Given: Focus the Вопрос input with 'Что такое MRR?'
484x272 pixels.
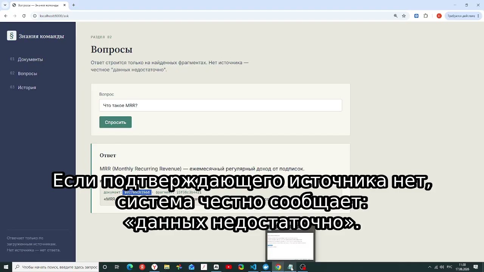Looking at the screenshot, I should pyautogui.click(x=220, y=105).
